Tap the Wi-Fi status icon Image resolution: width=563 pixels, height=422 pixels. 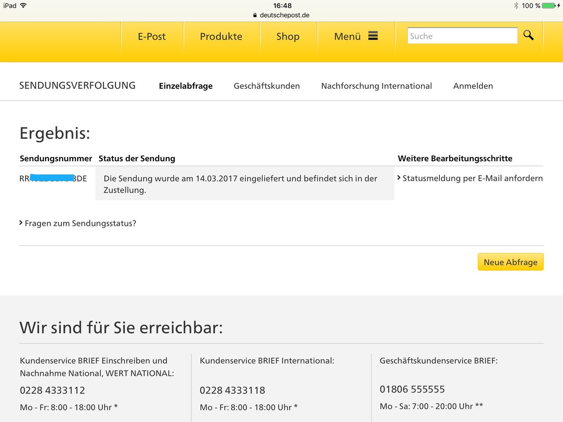pos(23,5)
